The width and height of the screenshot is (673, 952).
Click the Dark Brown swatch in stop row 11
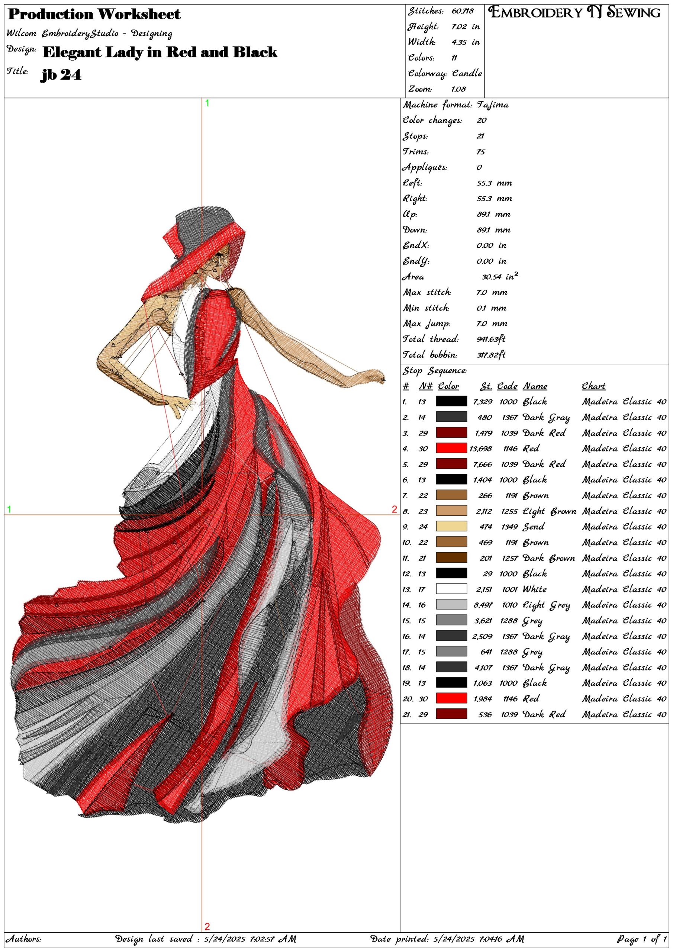click(x=451, y=558)
